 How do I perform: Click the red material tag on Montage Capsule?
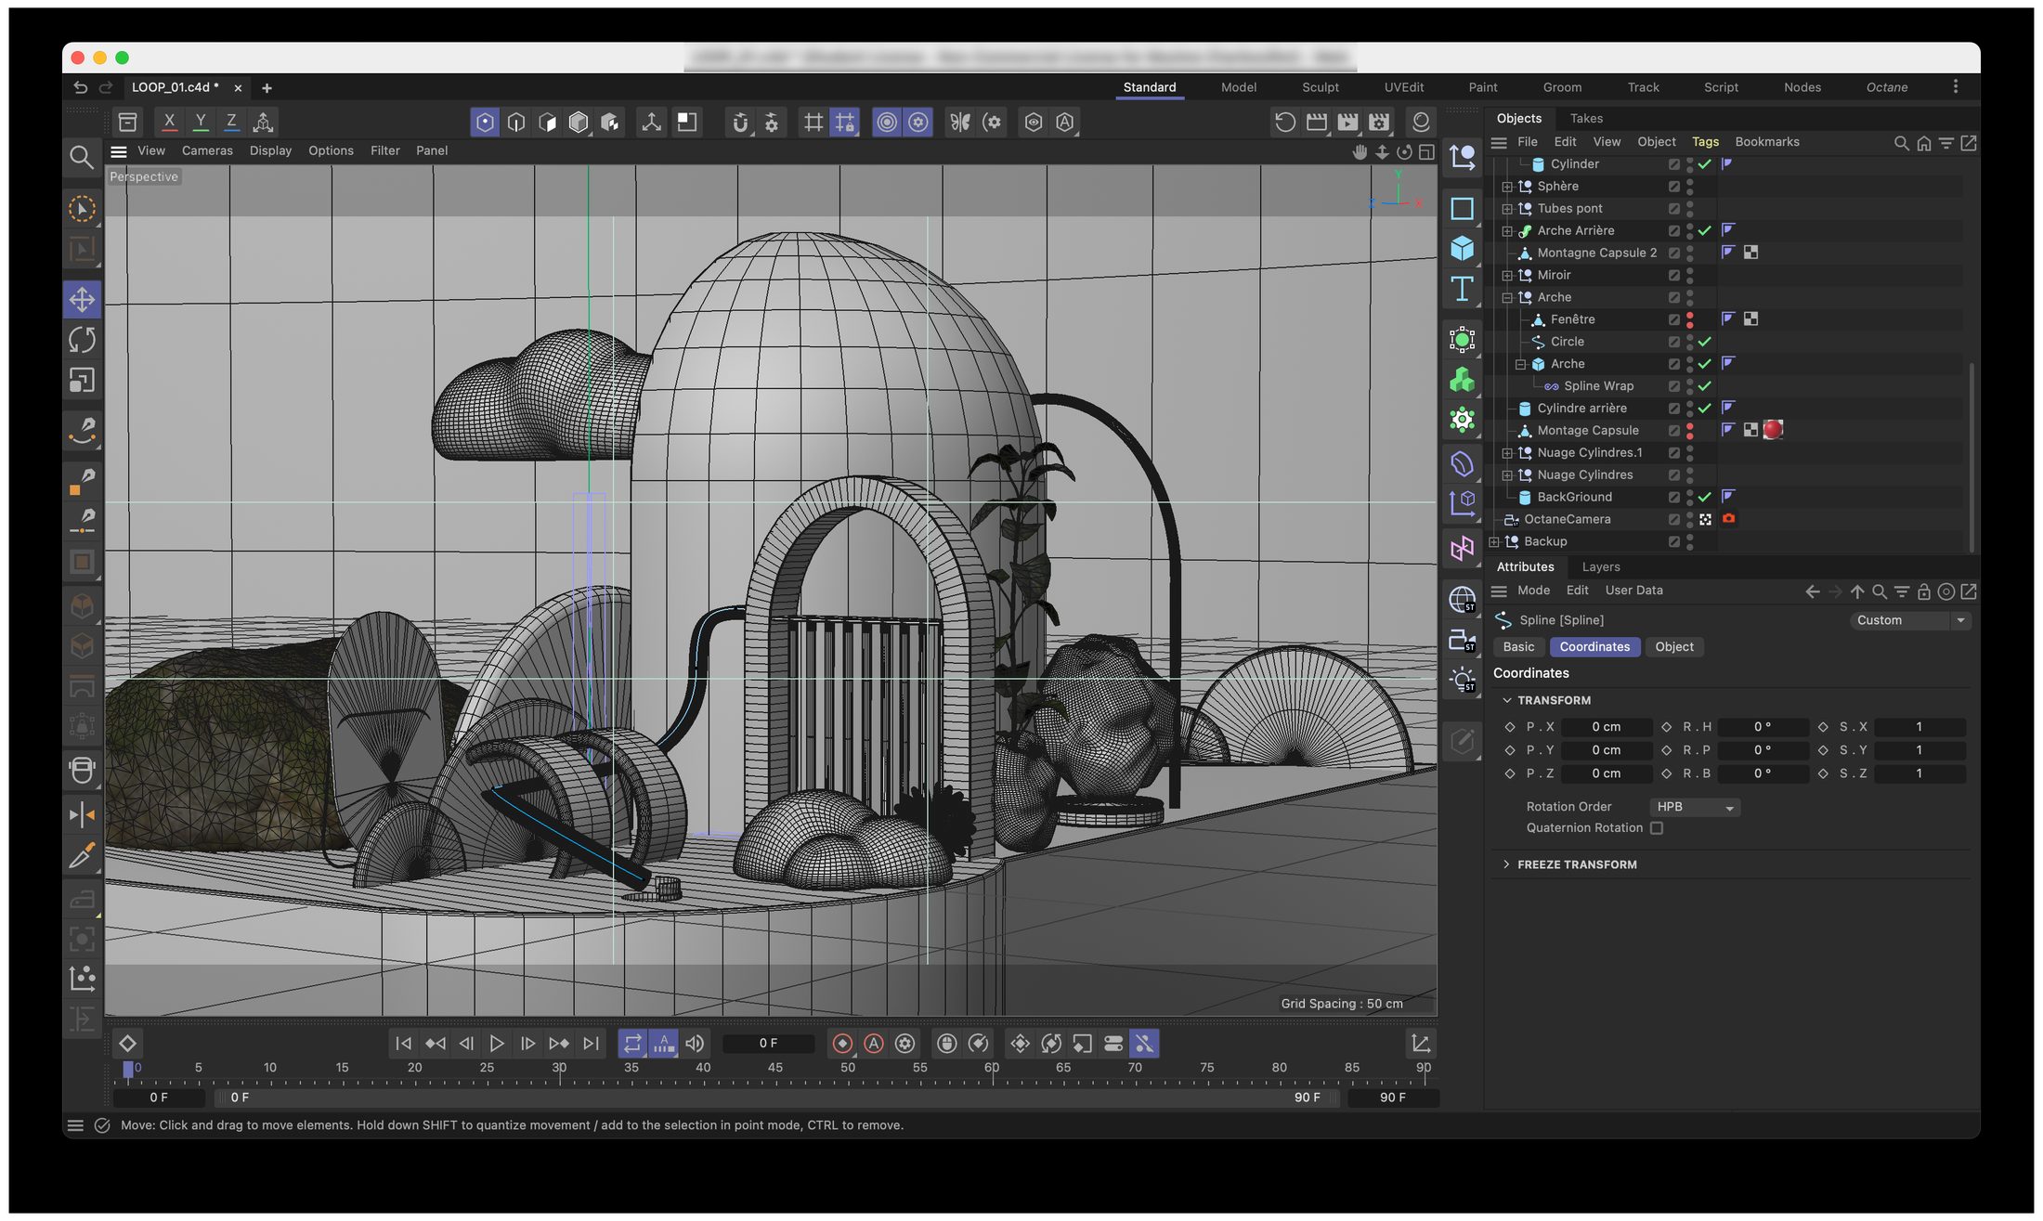click(1773, 430)
